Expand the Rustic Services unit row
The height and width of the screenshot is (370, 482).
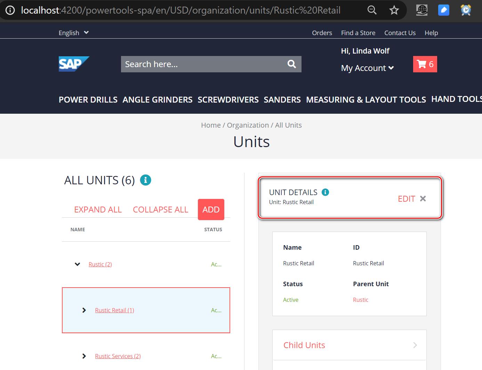84,356
